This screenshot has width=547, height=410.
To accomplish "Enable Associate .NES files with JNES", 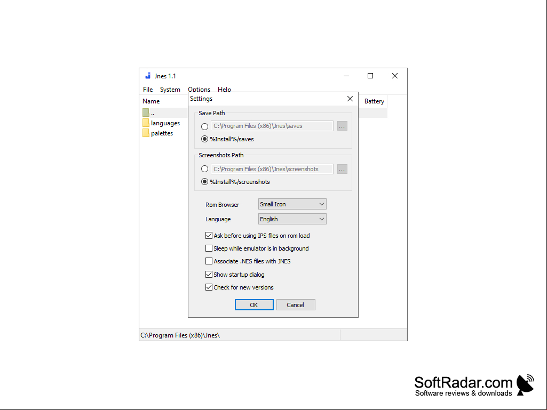I will [x=209, y=261].
